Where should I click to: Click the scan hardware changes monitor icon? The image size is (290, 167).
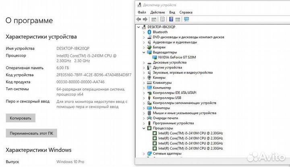[x=186, y=19]
